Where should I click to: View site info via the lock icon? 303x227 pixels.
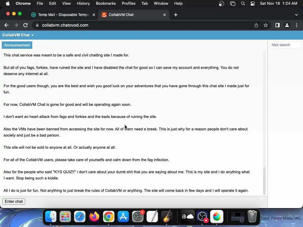37,25
